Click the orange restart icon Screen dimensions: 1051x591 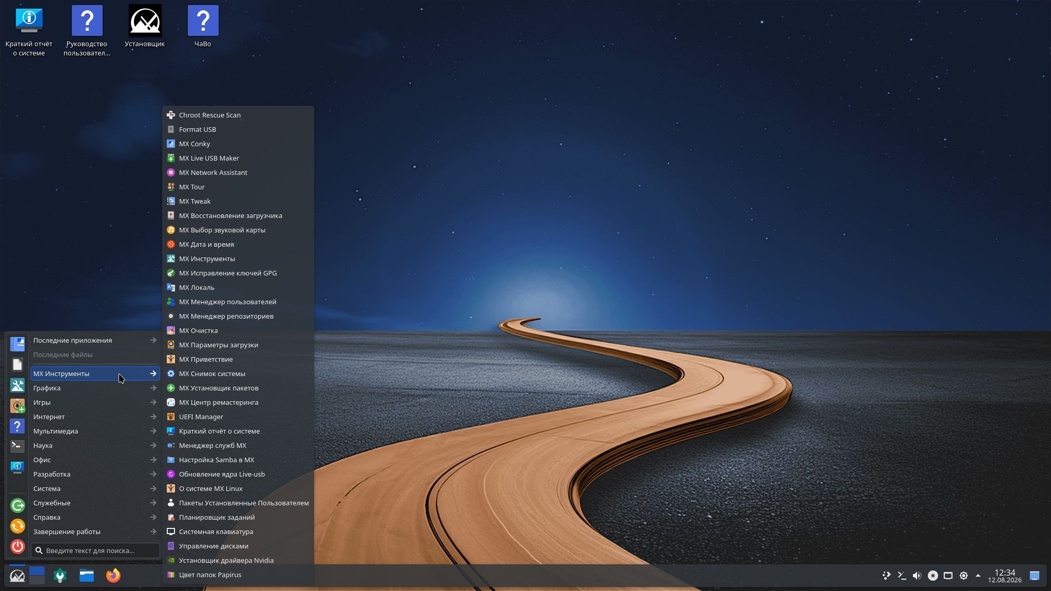coord(17,526)
